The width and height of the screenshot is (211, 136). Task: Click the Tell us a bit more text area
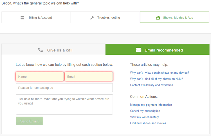coord(64,105)
